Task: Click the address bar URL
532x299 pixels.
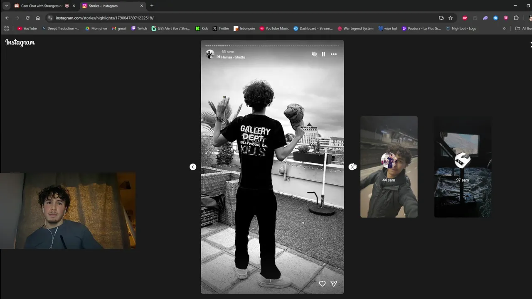Action: tap(105, 18)
